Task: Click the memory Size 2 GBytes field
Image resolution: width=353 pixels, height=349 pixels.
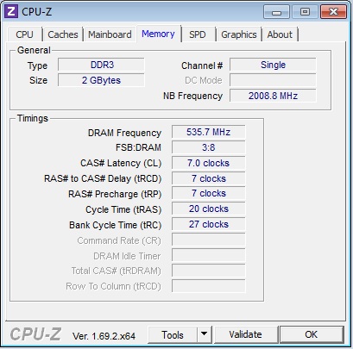Action: pyautogui.click(x=101, y=80)
